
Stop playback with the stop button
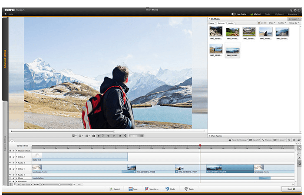(x=99, y=136)
